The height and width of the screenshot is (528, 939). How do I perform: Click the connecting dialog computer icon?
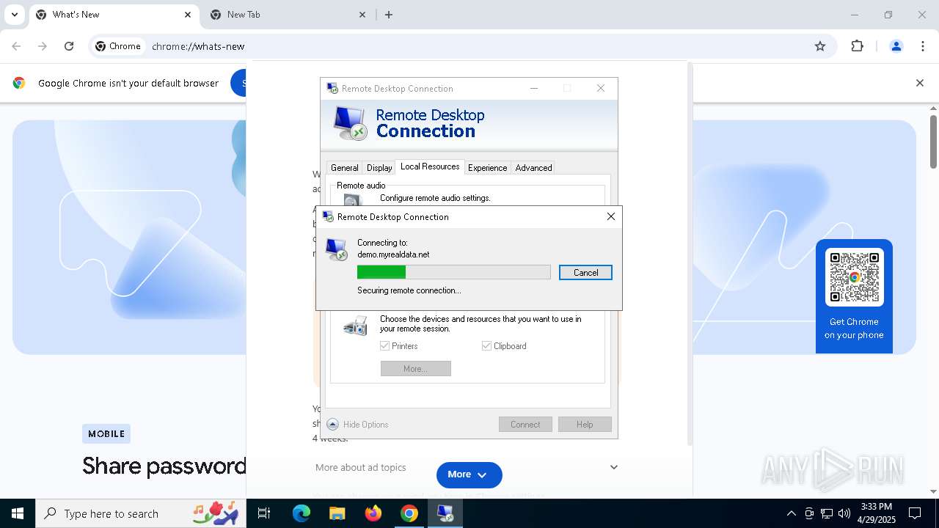[337, 249]
